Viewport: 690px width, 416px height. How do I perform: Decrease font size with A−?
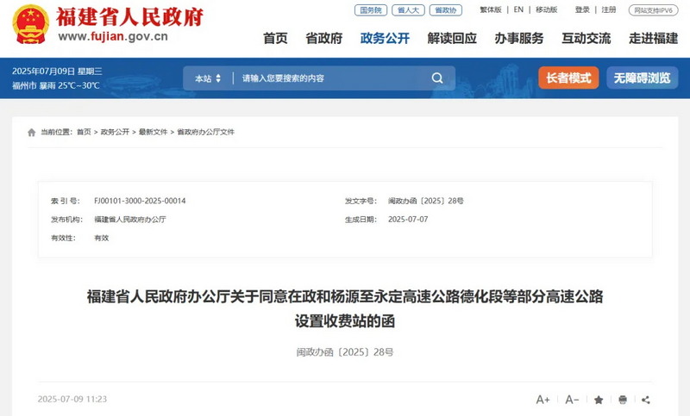coord(572,400)
